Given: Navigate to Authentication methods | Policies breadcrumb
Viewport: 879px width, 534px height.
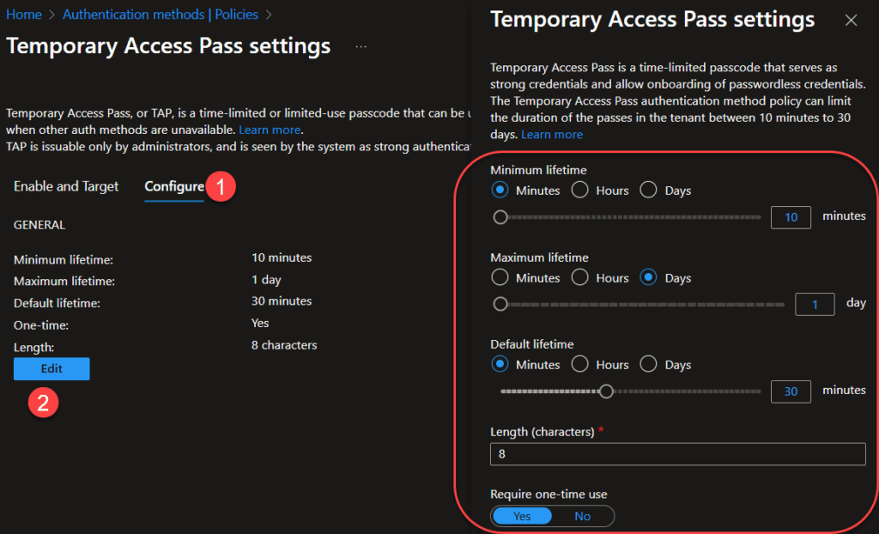Looking at the screenshot, I should 161,15.
